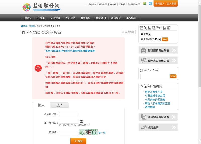The image size is (201, 144).
Task: Click the 友善列印 print button
Action: tap(128, 32)
